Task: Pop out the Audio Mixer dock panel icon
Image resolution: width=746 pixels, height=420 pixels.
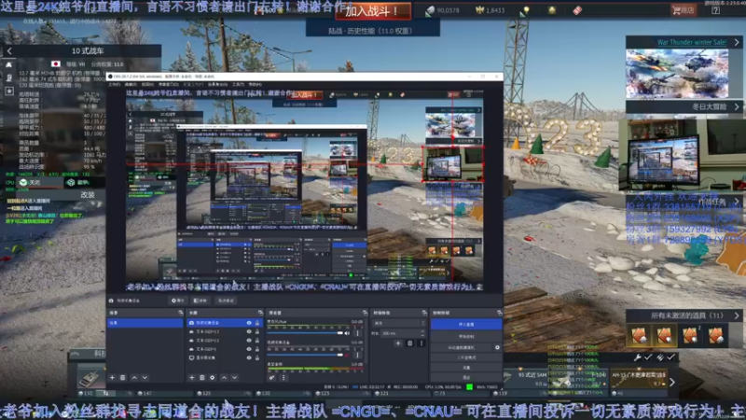Action: [365, 313]
